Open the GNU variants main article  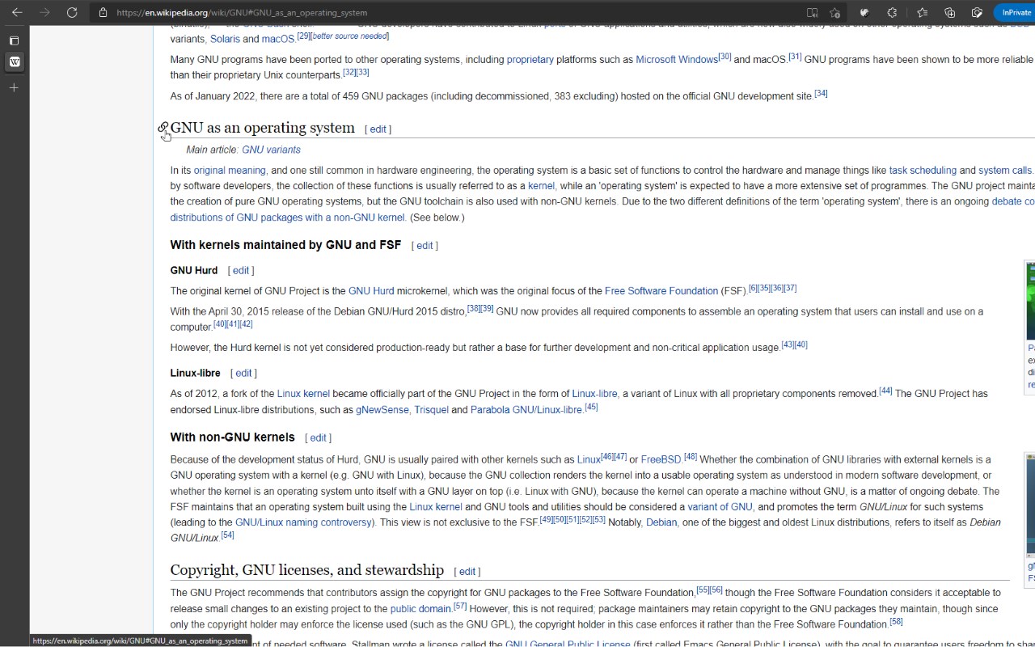click(271, 150)
